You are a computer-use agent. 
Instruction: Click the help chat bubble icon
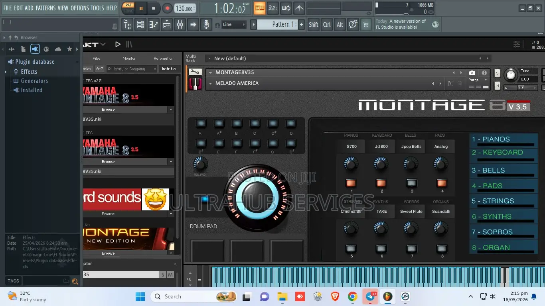click(x=353, y=25)
